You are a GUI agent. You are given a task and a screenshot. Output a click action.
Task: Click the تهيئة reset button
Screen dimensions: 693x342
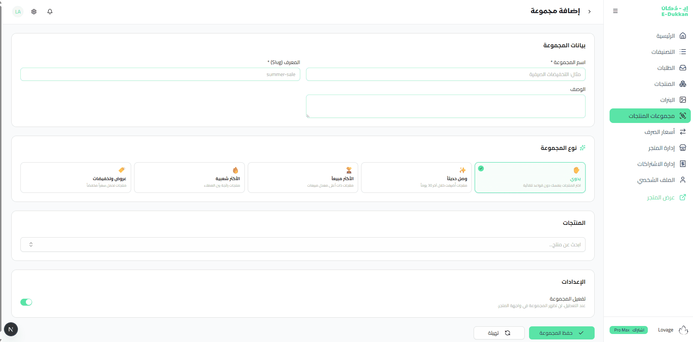(499, 333)
